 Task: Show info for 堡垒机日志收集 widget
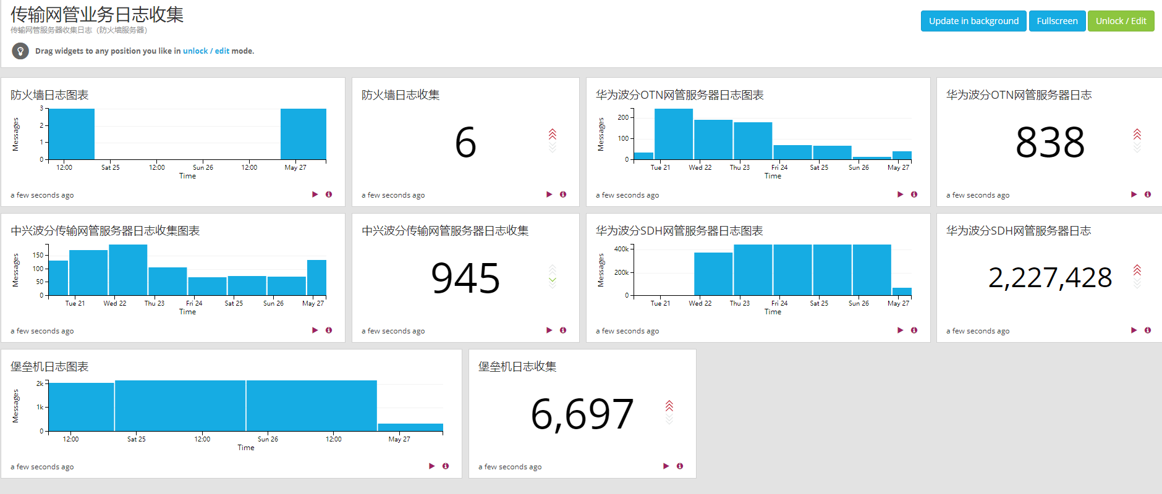pos(680,466)
